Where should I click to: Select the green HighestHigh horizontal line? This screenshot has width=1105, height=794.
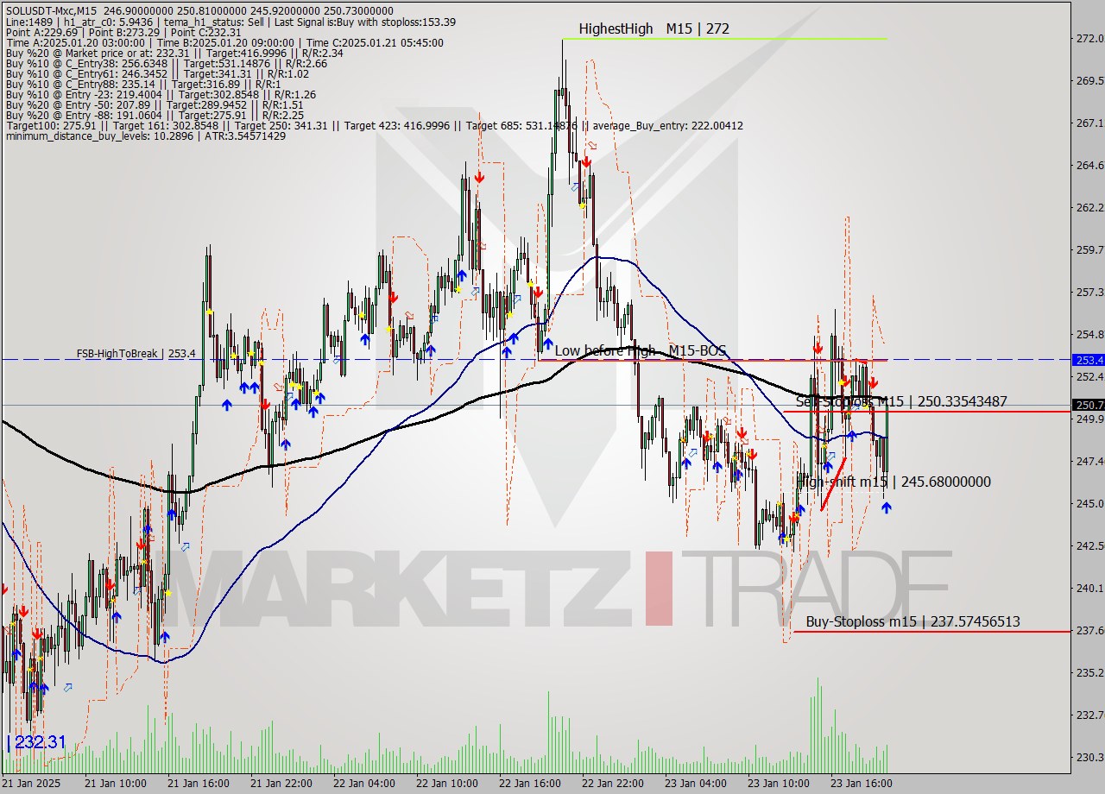click(x=723, y=39)
